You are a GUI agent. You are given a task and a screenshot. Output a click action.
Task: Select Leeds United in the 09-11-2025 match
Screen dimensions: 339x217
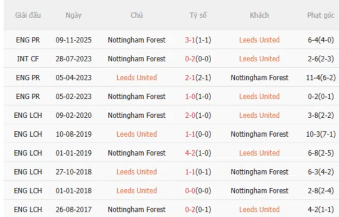click(259, 40)
